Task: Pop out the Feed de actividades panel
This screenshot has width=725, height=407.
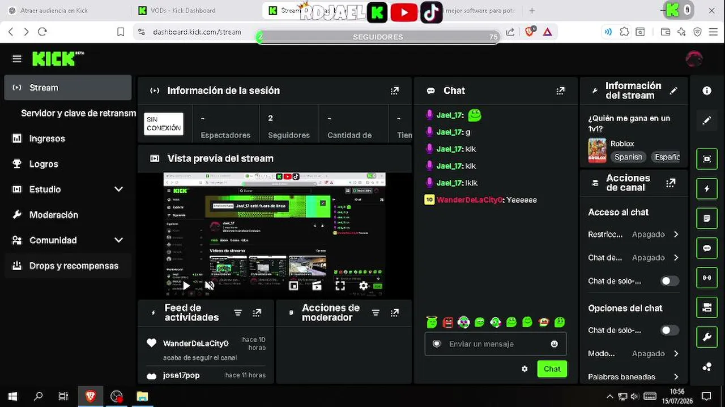Action: [257, 313]
